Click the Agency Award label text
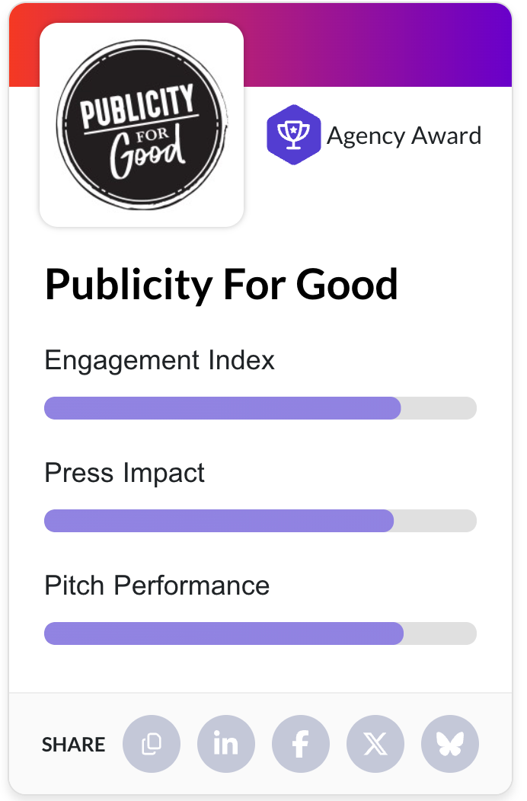The height and width of the screenshot is (801, 527). point(404,136)
